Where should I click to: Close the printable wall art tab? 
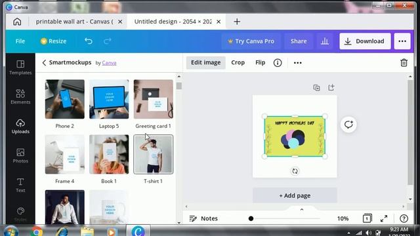point(120,22)
